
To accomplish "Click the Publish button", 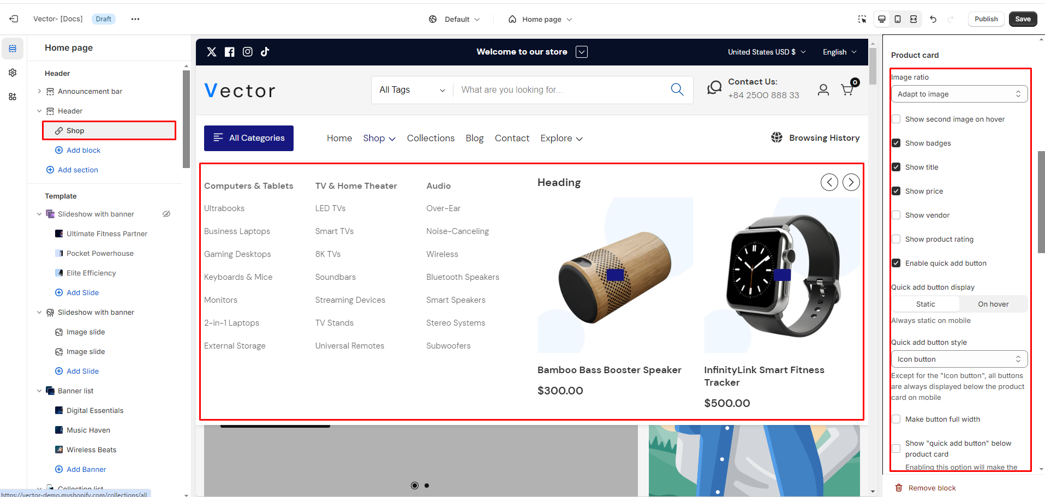I will pos(986,19).
